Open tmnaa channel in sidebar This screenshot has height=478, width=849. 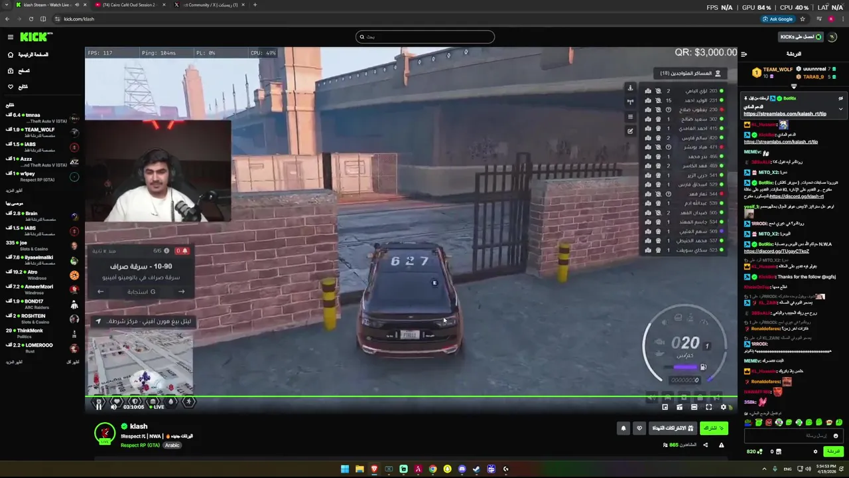(x=42, y=118)
